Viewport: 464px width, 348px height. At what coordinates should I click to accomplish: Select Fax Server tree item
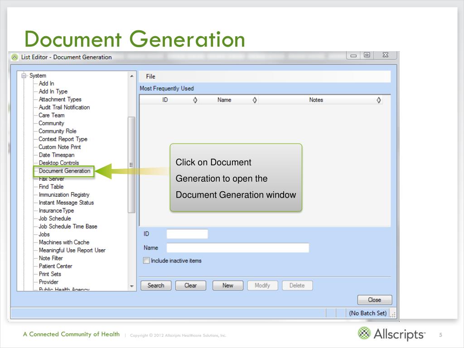(x=52, y=179)
